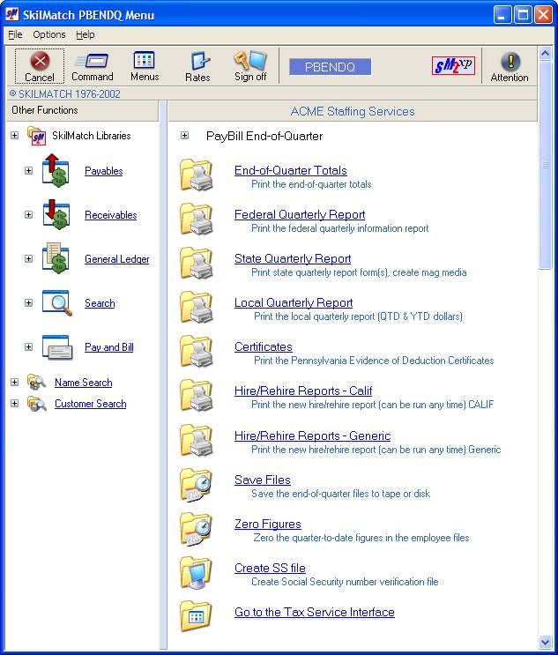Click the Hire/Rehire Reports - Generic folder icon

tap(197, 440)
